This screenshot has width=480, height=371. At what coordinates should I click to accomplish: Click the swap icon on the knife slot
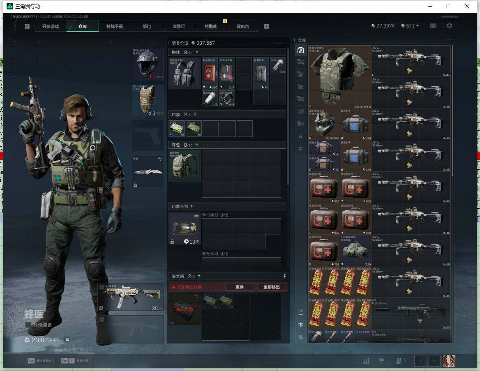pos(159,159)
